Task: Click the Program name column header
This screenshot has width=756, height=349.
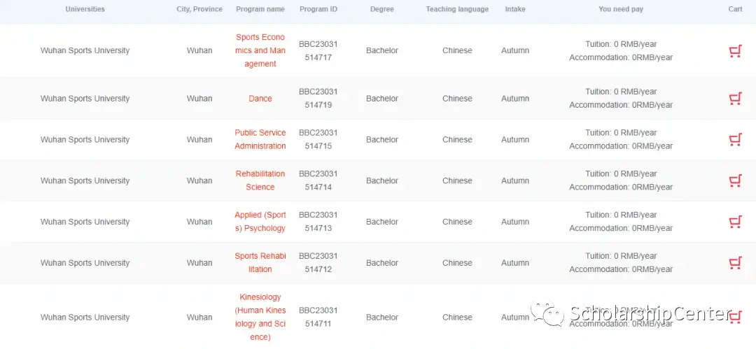Action: (260, 9)
